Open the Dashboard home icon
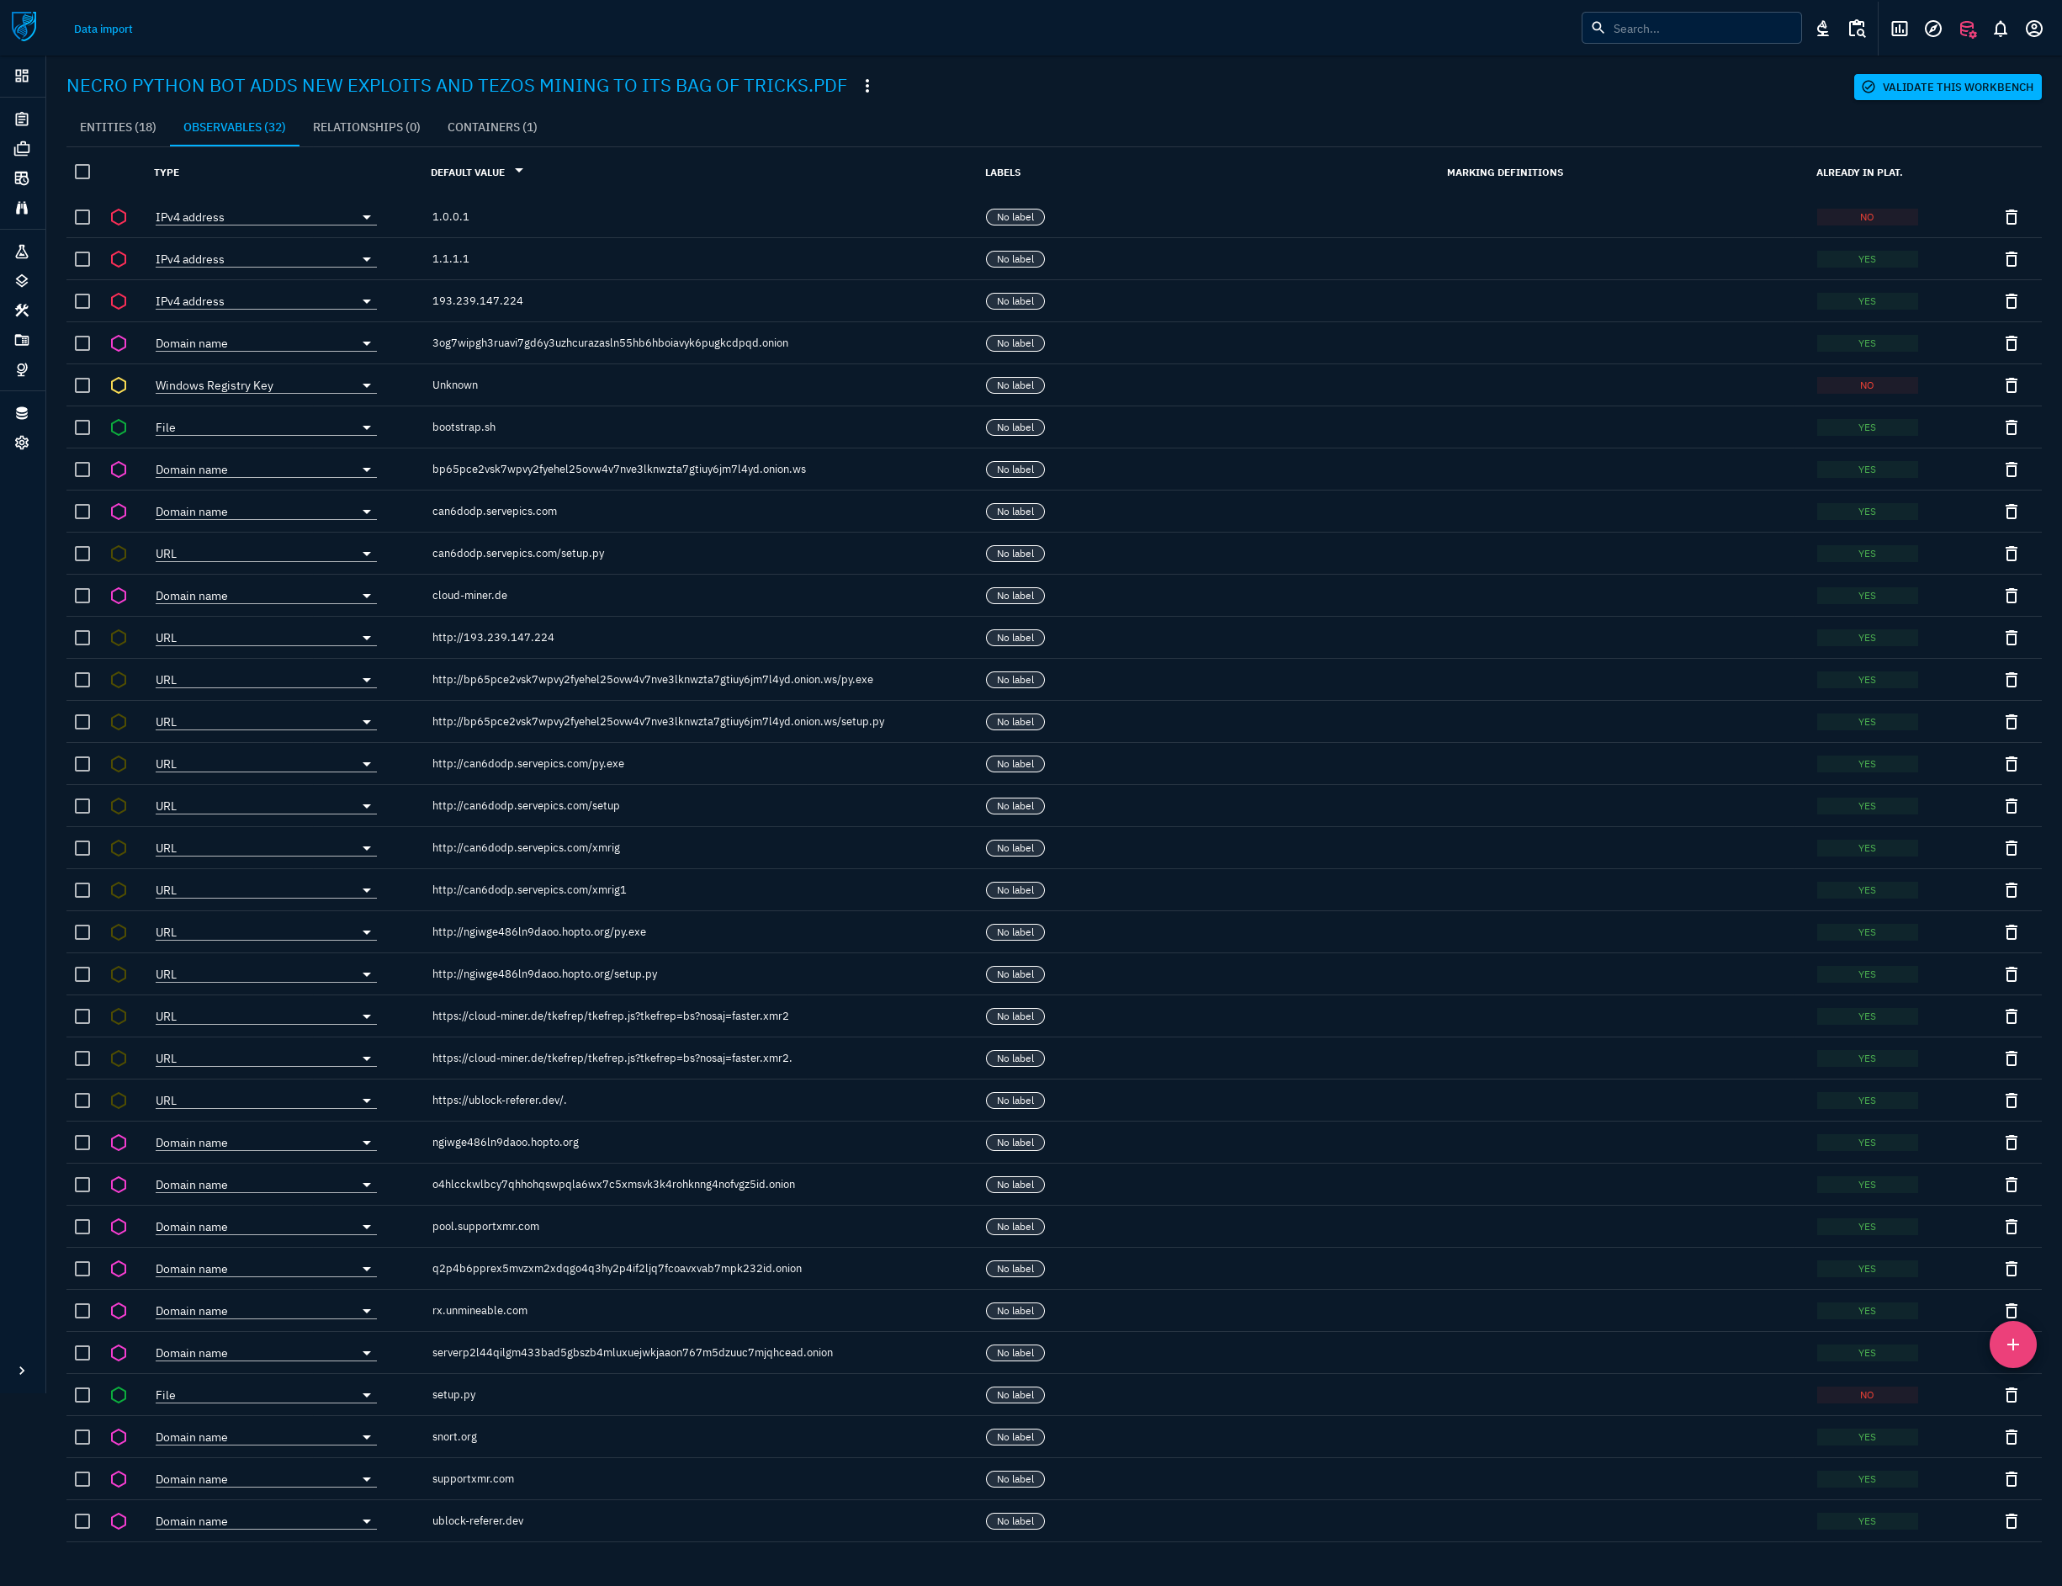Viewport: 2062px width, 1586px height. [22, 77]
